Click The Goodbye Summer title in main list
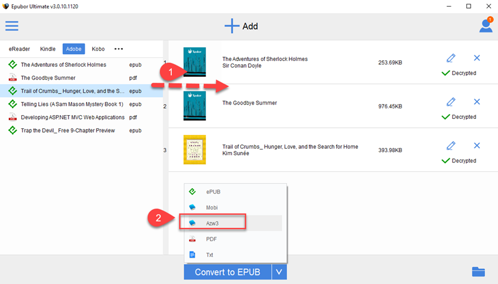This screenshot has height=284, width=498. [250, 103]
